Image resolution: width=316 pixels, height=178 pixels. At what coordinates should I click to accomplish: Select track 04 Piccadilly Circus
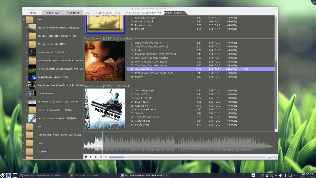point(200,54)
